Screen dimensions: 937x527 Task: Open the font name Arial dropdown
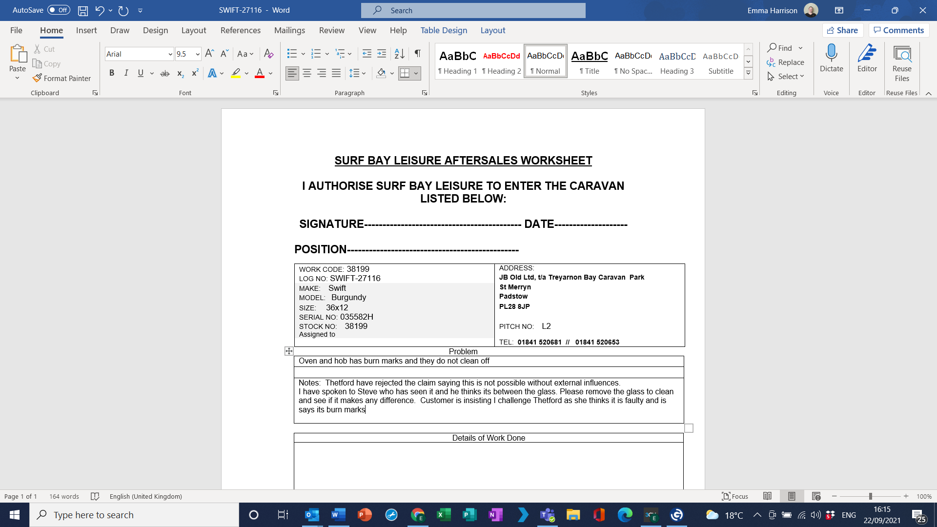click(170, 54)
